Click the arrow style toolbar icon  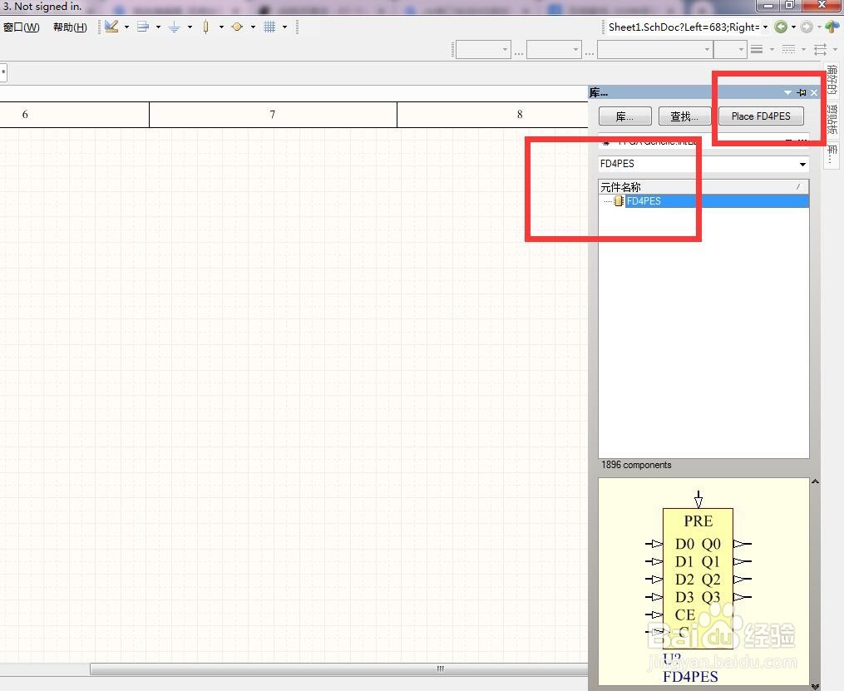(x=821, y=50)
